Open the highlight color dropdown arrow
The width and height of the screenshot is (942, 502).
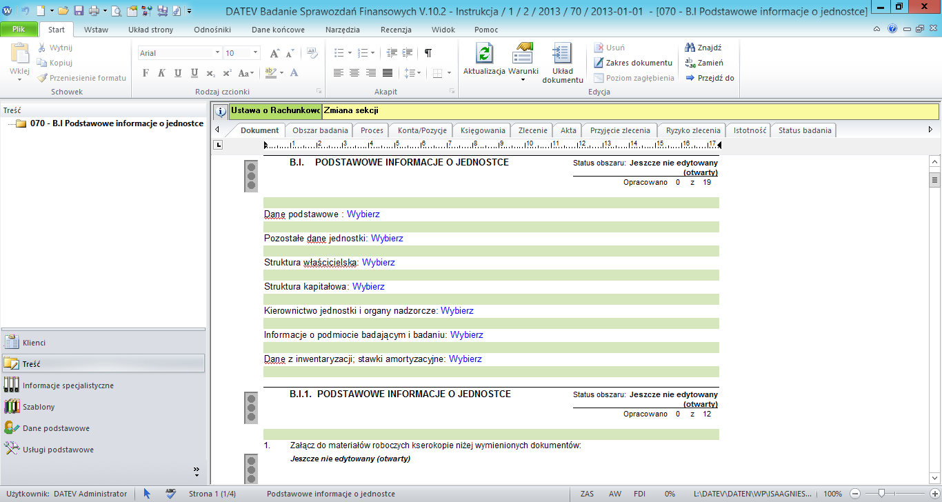pyautogui.click(x=282, y=73)
